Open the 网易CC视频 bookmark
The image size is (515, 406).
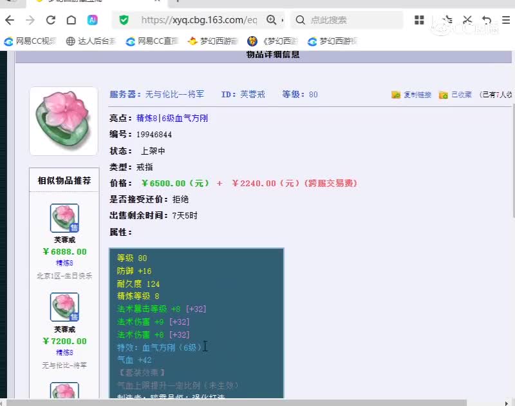point(30,41)
